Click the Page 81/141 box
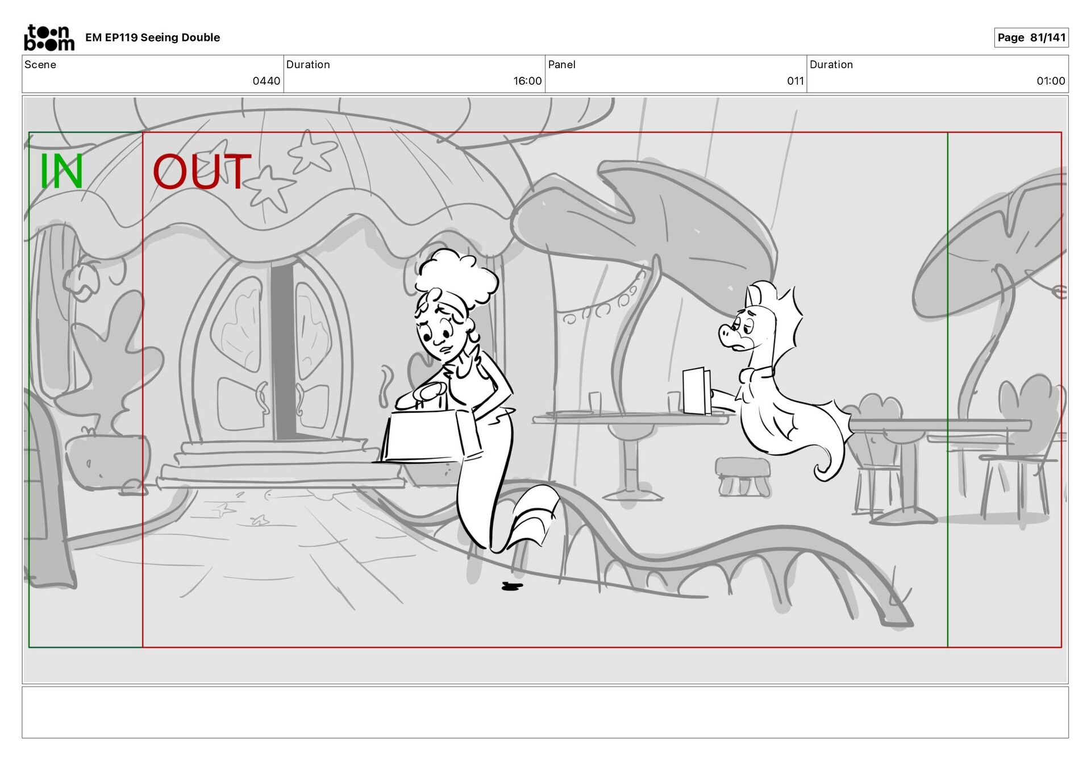The width and height of the screenshot is (1091, 771). pos(1031,37)
